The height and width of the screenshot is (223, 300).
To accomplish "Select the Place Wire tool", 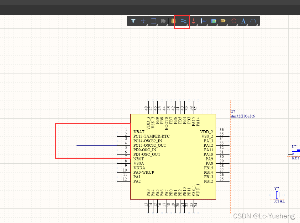I will tap(184, 21).
